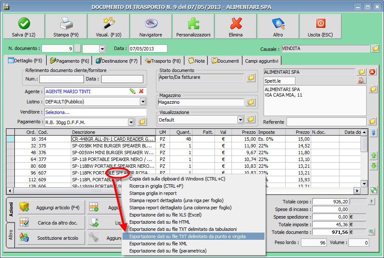Open the Altro magnifier button
This screenshot has width=384, height=258.
(278, 26)
